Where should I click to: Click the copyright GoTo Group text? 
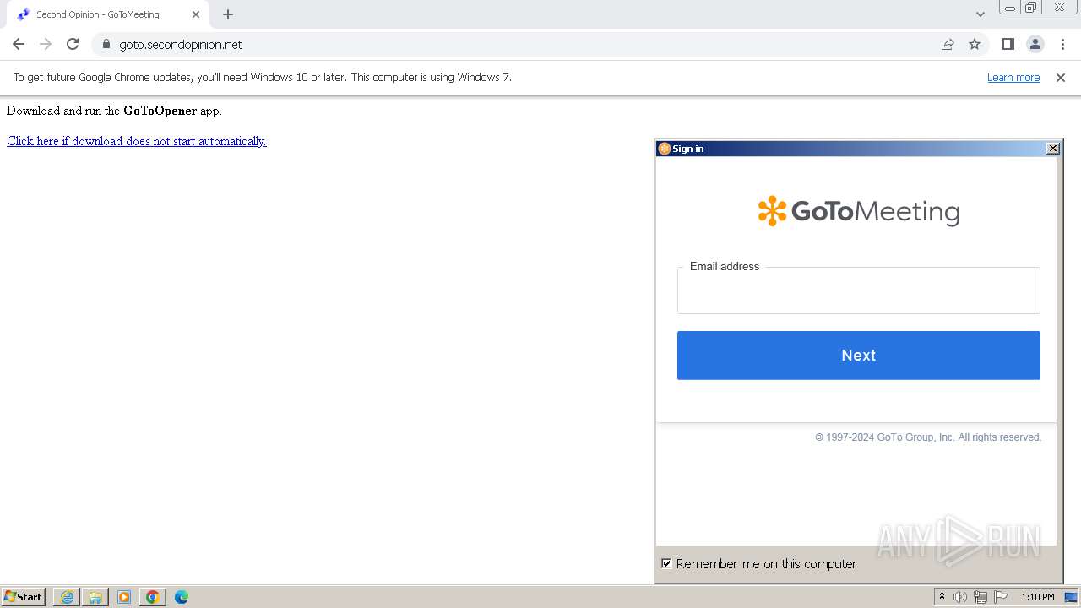pos(928,437)
